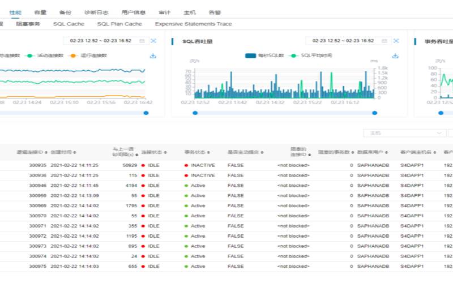This screenshot has height=283, width=453.
Task: Open the 诊断日志 tab
Action: 96,12
